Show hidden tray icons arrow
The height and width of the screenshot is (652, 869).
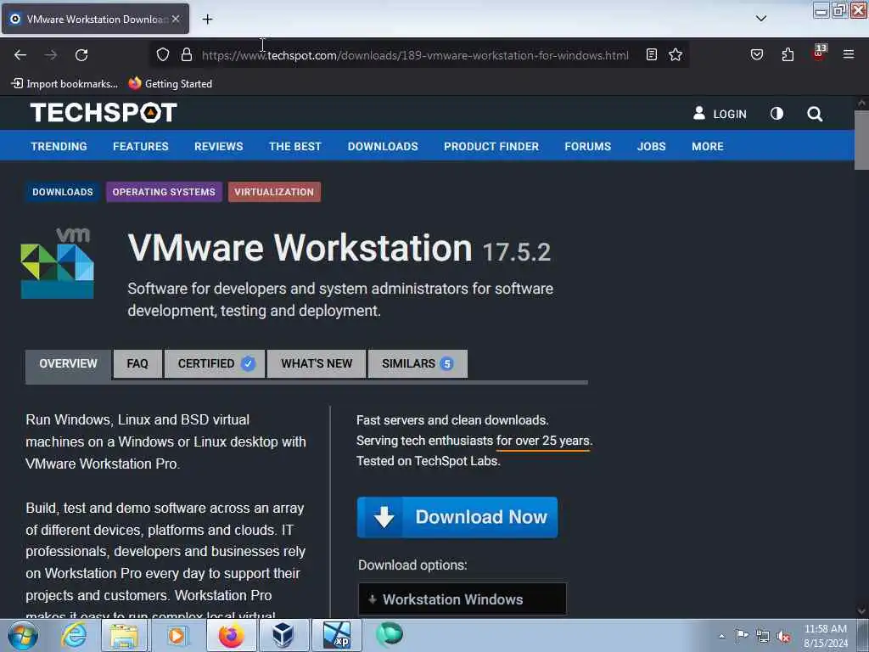click(x=721, y=636)
